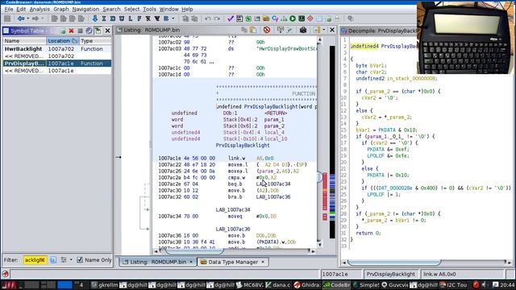Jump to next different byte value V icon
The width and height of the screenshot is (516, 290).
click(157, 19)
